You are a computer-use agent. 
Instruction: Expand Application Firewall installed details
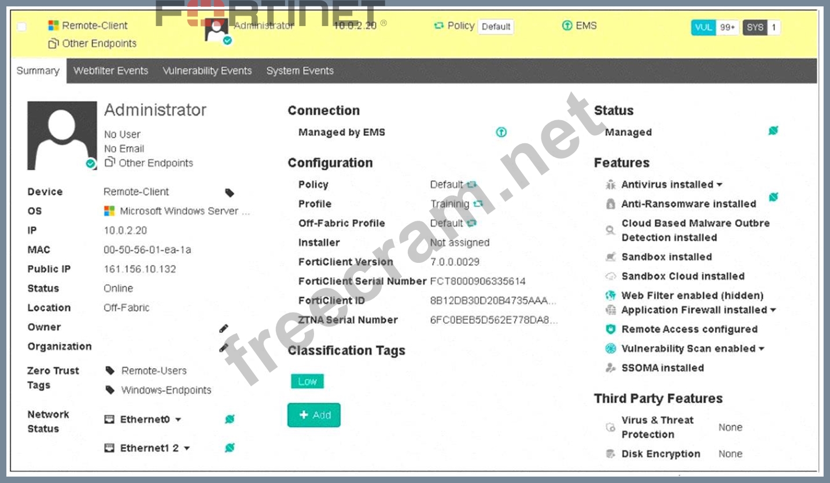point(773,310)
